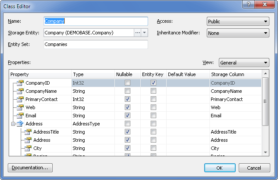
Task: Toggle Nullable checkbox for CompanyID
Action: tap(127, 83)
